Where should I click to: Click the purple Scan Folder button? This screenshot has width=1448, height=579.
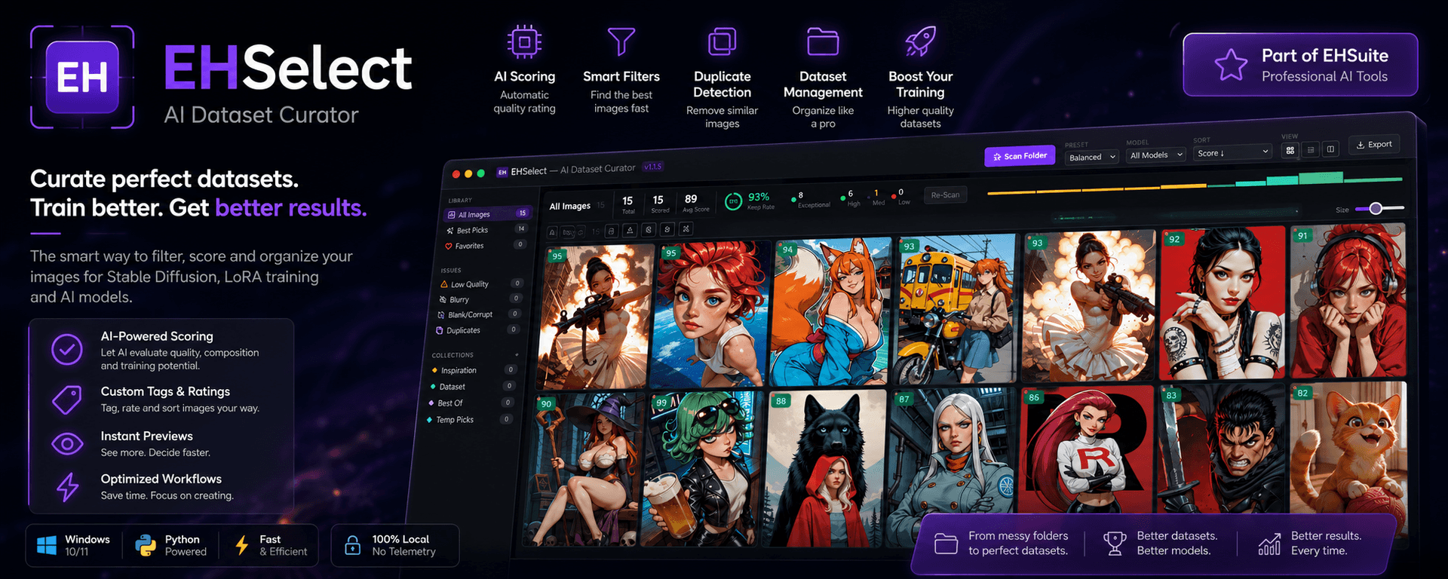click(x=1020, y=156)
